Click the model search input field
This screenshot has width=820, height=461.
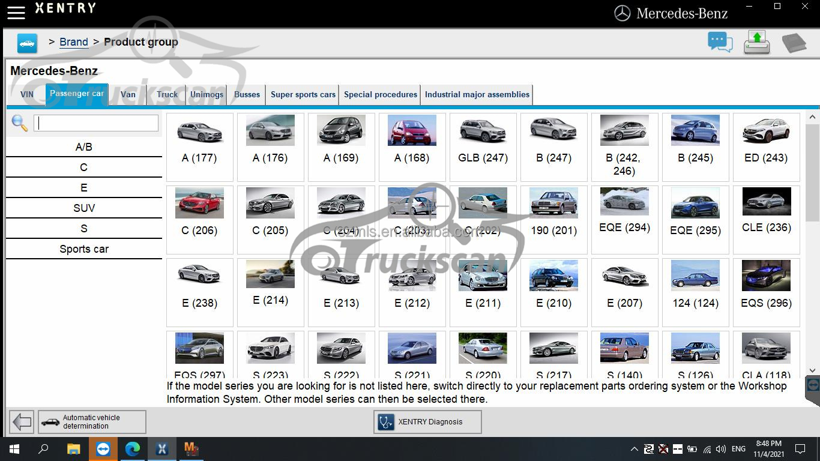click(96, 123)
